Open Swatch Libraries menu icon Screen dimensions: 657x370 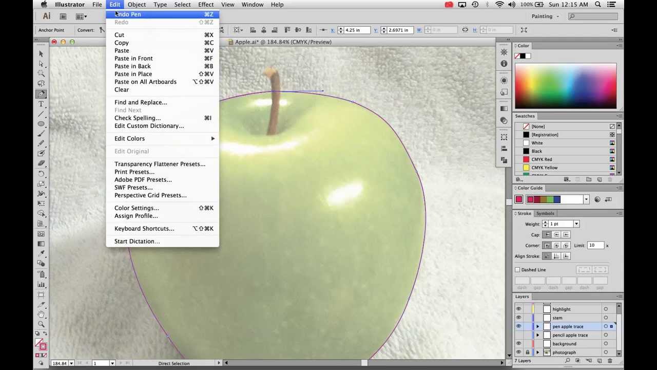pyautogui.click(x=519, y=180)
